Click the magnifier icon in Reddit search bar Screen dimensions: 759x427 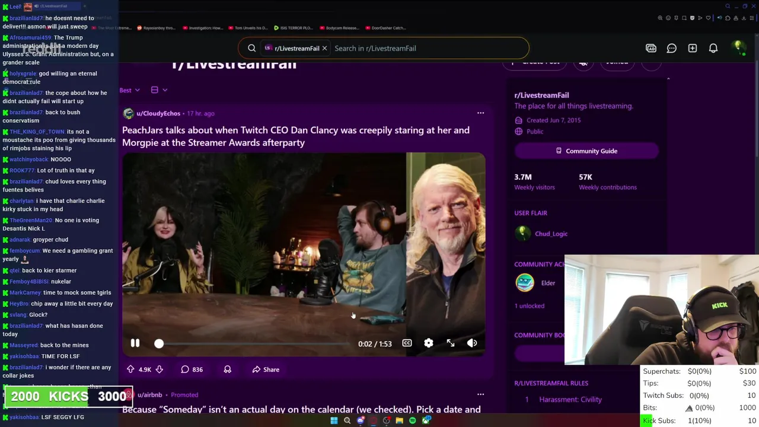coord(251,48)
